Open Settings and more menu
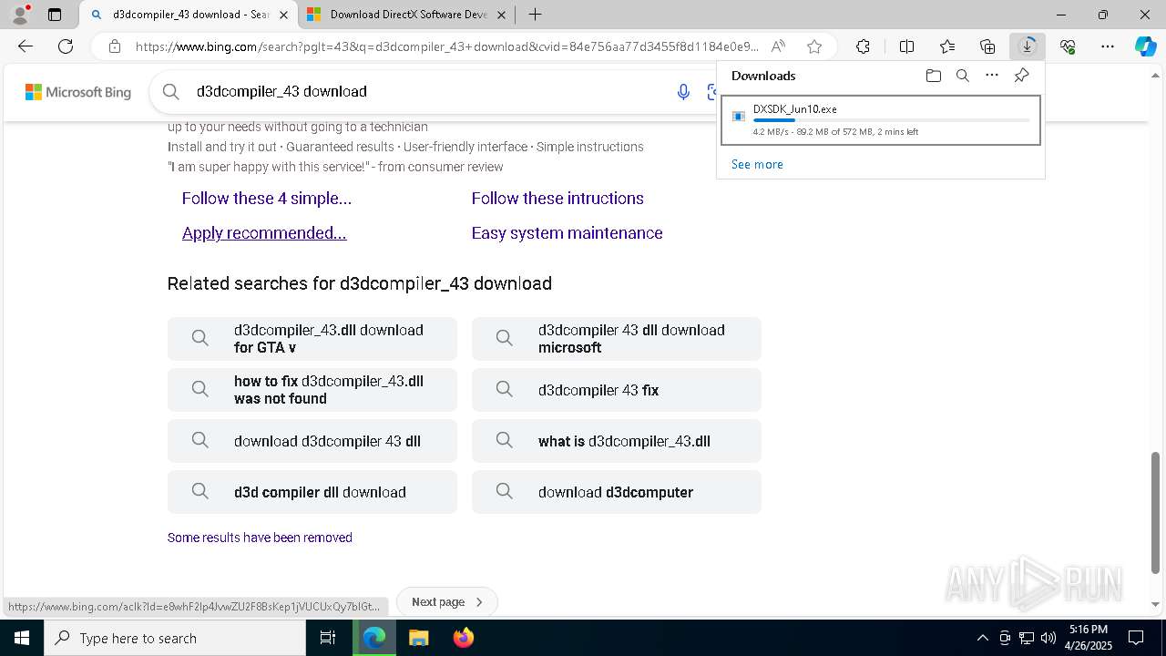 click(x=1108, y=46)
